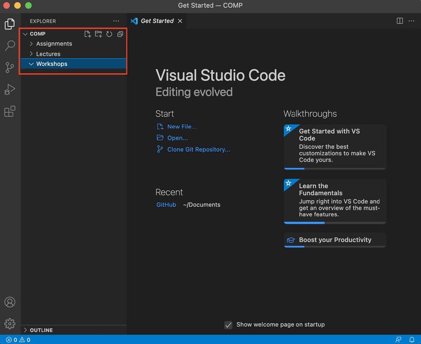This screenshot has height=344, width=421.
Task: Click the Clone Git Repository link
Action: click(x=198, y=149)
